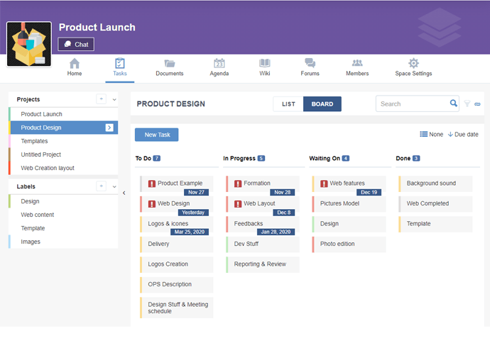Open the Chat button in header

tap(76, 44)
